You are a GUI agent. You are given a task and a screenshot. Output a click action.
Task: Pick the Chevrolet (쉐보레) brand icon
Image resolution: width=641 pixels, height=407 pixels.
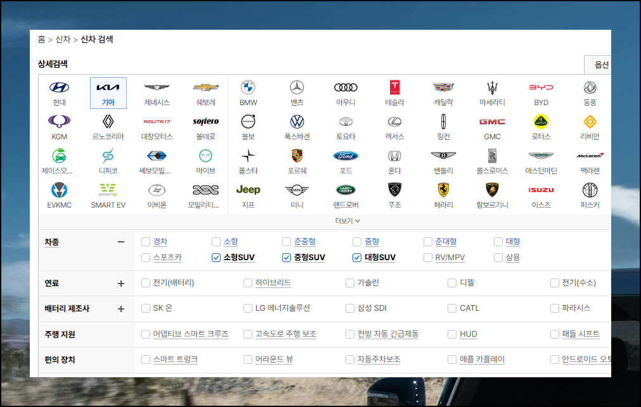click(x=205, y=87)
